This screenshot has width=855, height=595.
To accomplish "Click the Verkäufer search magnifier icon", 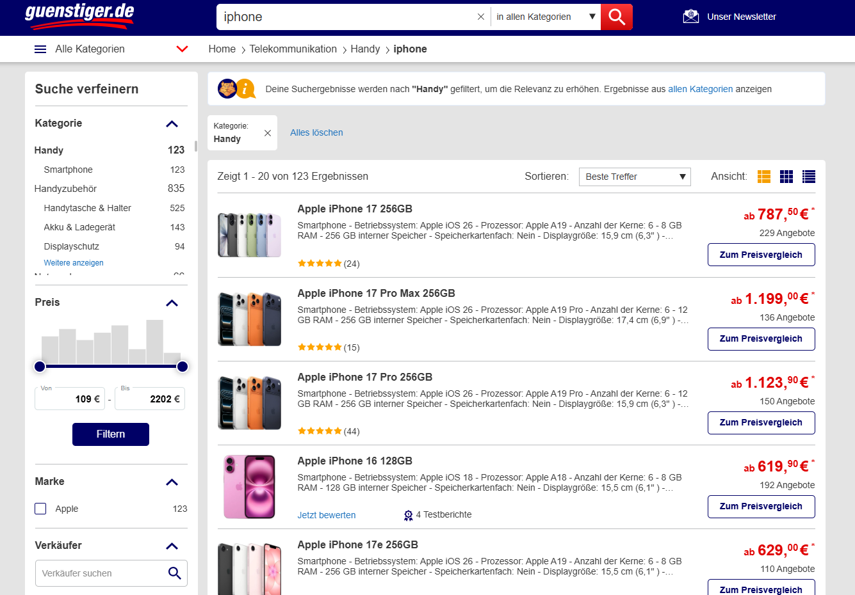I will click(x=175, y=573).
